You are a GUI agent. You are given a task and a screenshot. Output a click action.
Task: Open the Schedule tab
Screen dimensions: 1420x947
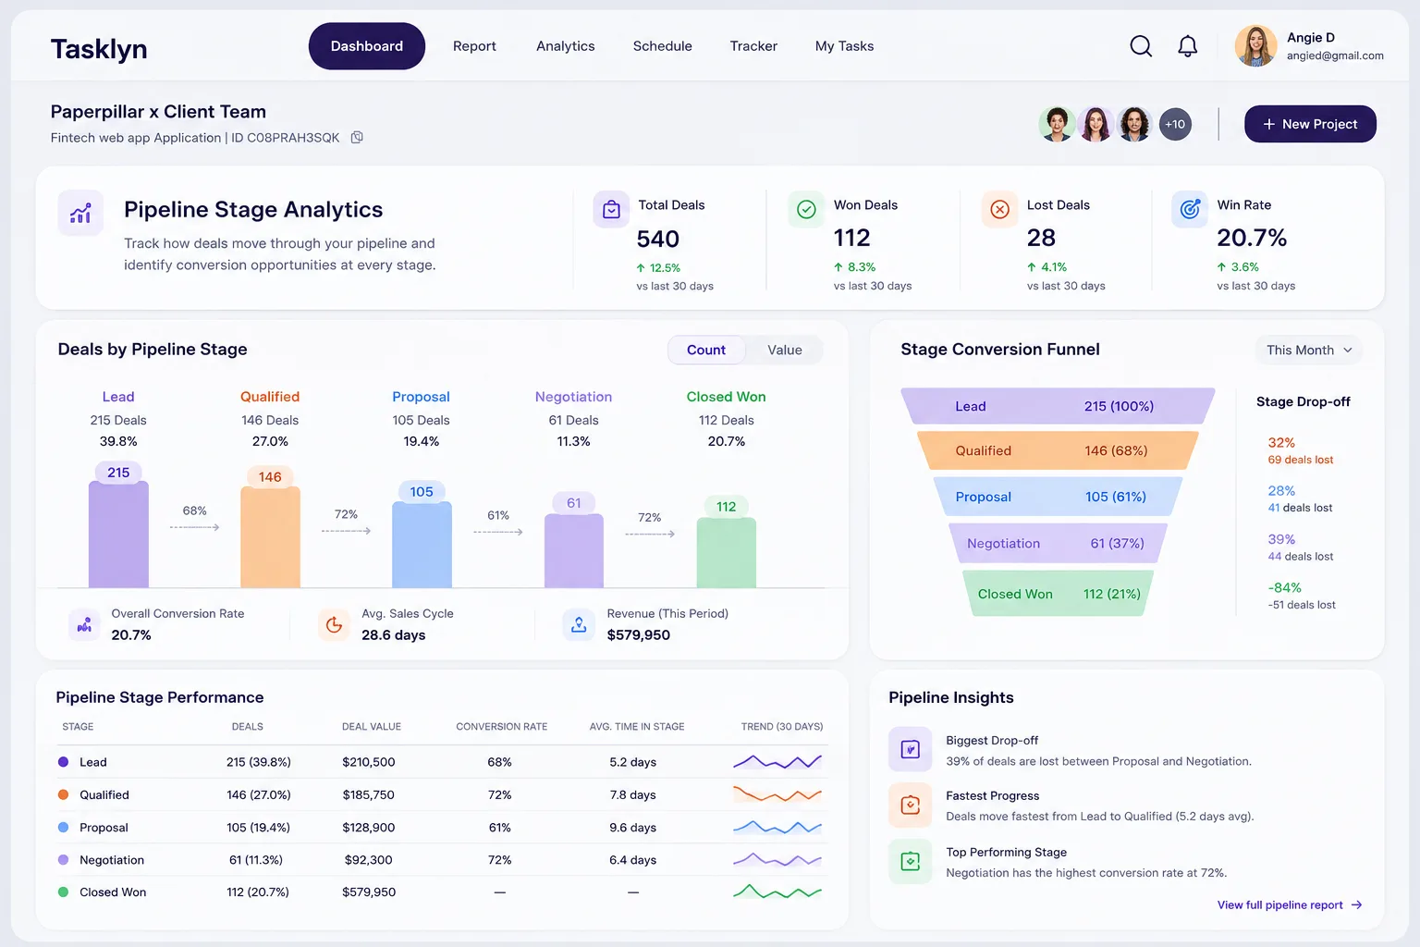click(663, 46)
